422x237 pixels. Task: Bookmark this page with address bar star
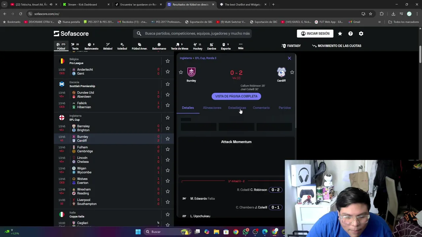pyautogui.click(x=371, y=14)
